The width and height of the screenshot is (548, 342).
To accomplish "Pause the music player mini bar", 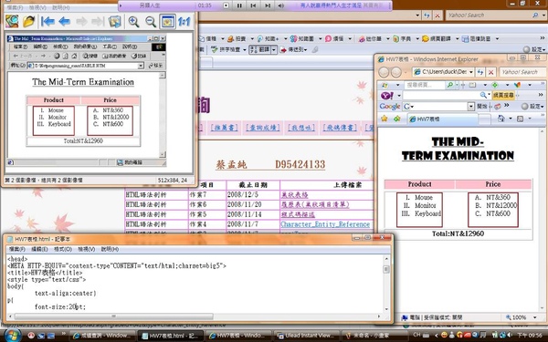I will [x=239, y=5].
